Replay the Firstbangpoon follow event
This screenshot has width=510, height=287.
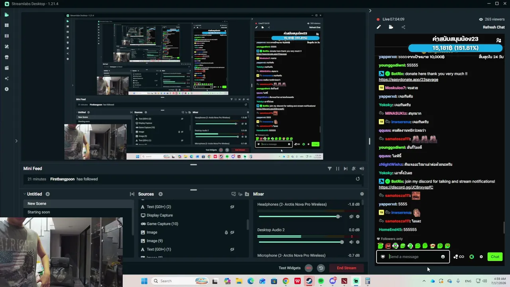(358, 179)
